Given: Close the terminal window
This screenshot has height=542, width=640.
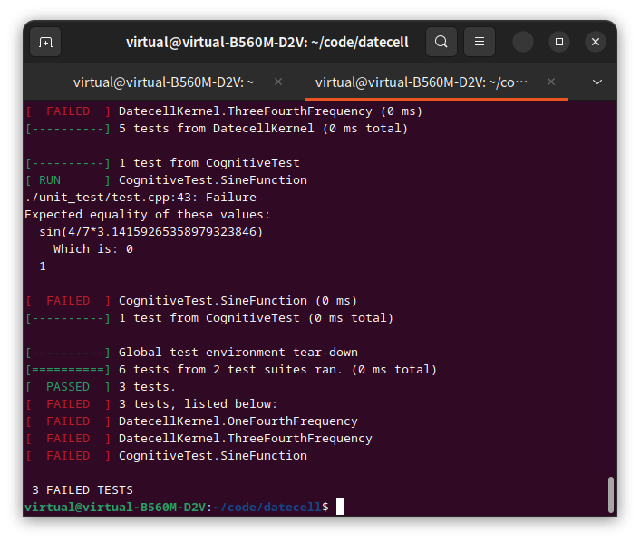Looking at the screenshot, I should tap(596, 42).
